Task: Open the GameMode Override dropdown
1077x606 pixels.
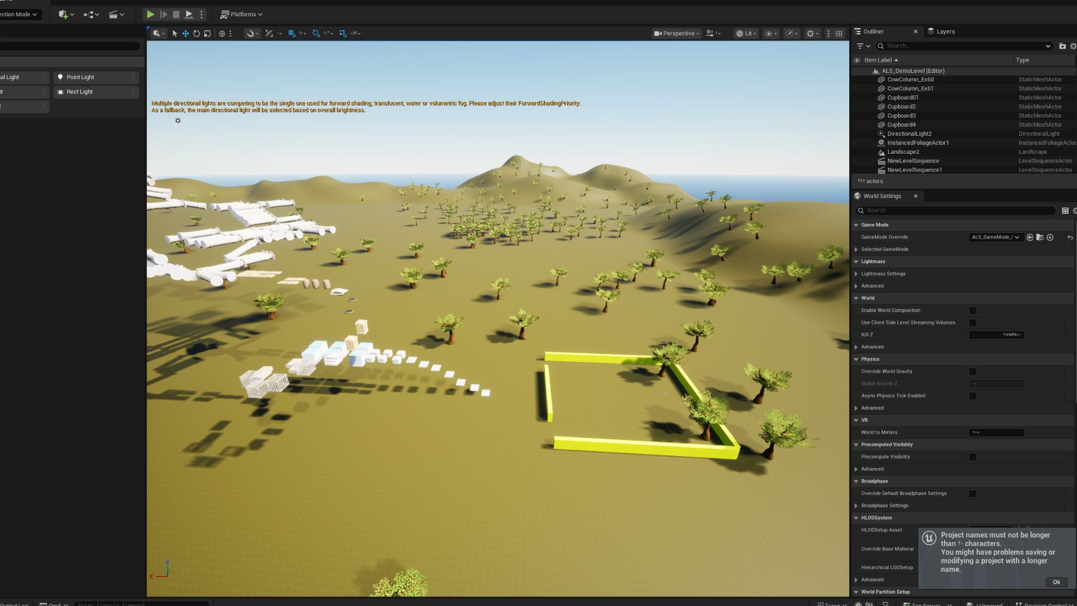Action: [996, 237]
